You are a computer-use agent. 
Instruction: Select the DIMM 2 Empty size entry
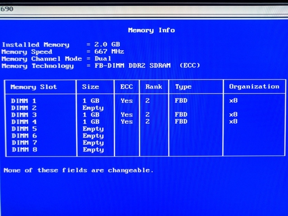point(93,108)
